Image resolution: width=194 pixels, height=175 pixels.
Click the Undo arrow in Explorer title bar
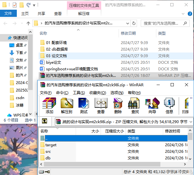[x=28, y=5]
